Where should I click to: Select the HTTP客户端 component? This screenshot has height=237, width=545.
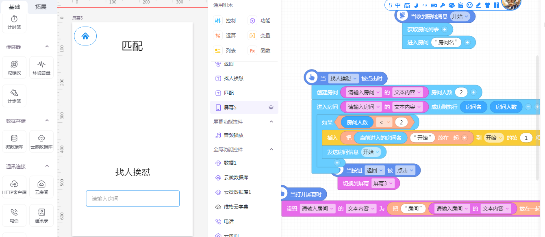(14, 187)
